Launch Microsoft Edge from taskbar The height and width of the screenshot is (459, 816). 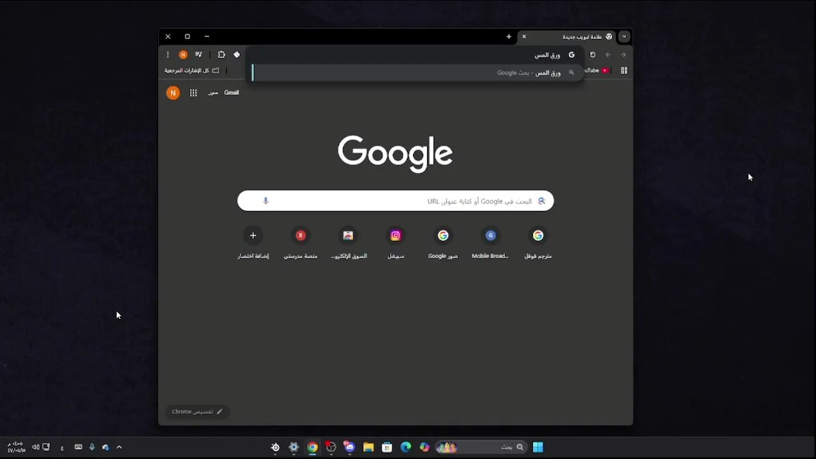(405, 447)
